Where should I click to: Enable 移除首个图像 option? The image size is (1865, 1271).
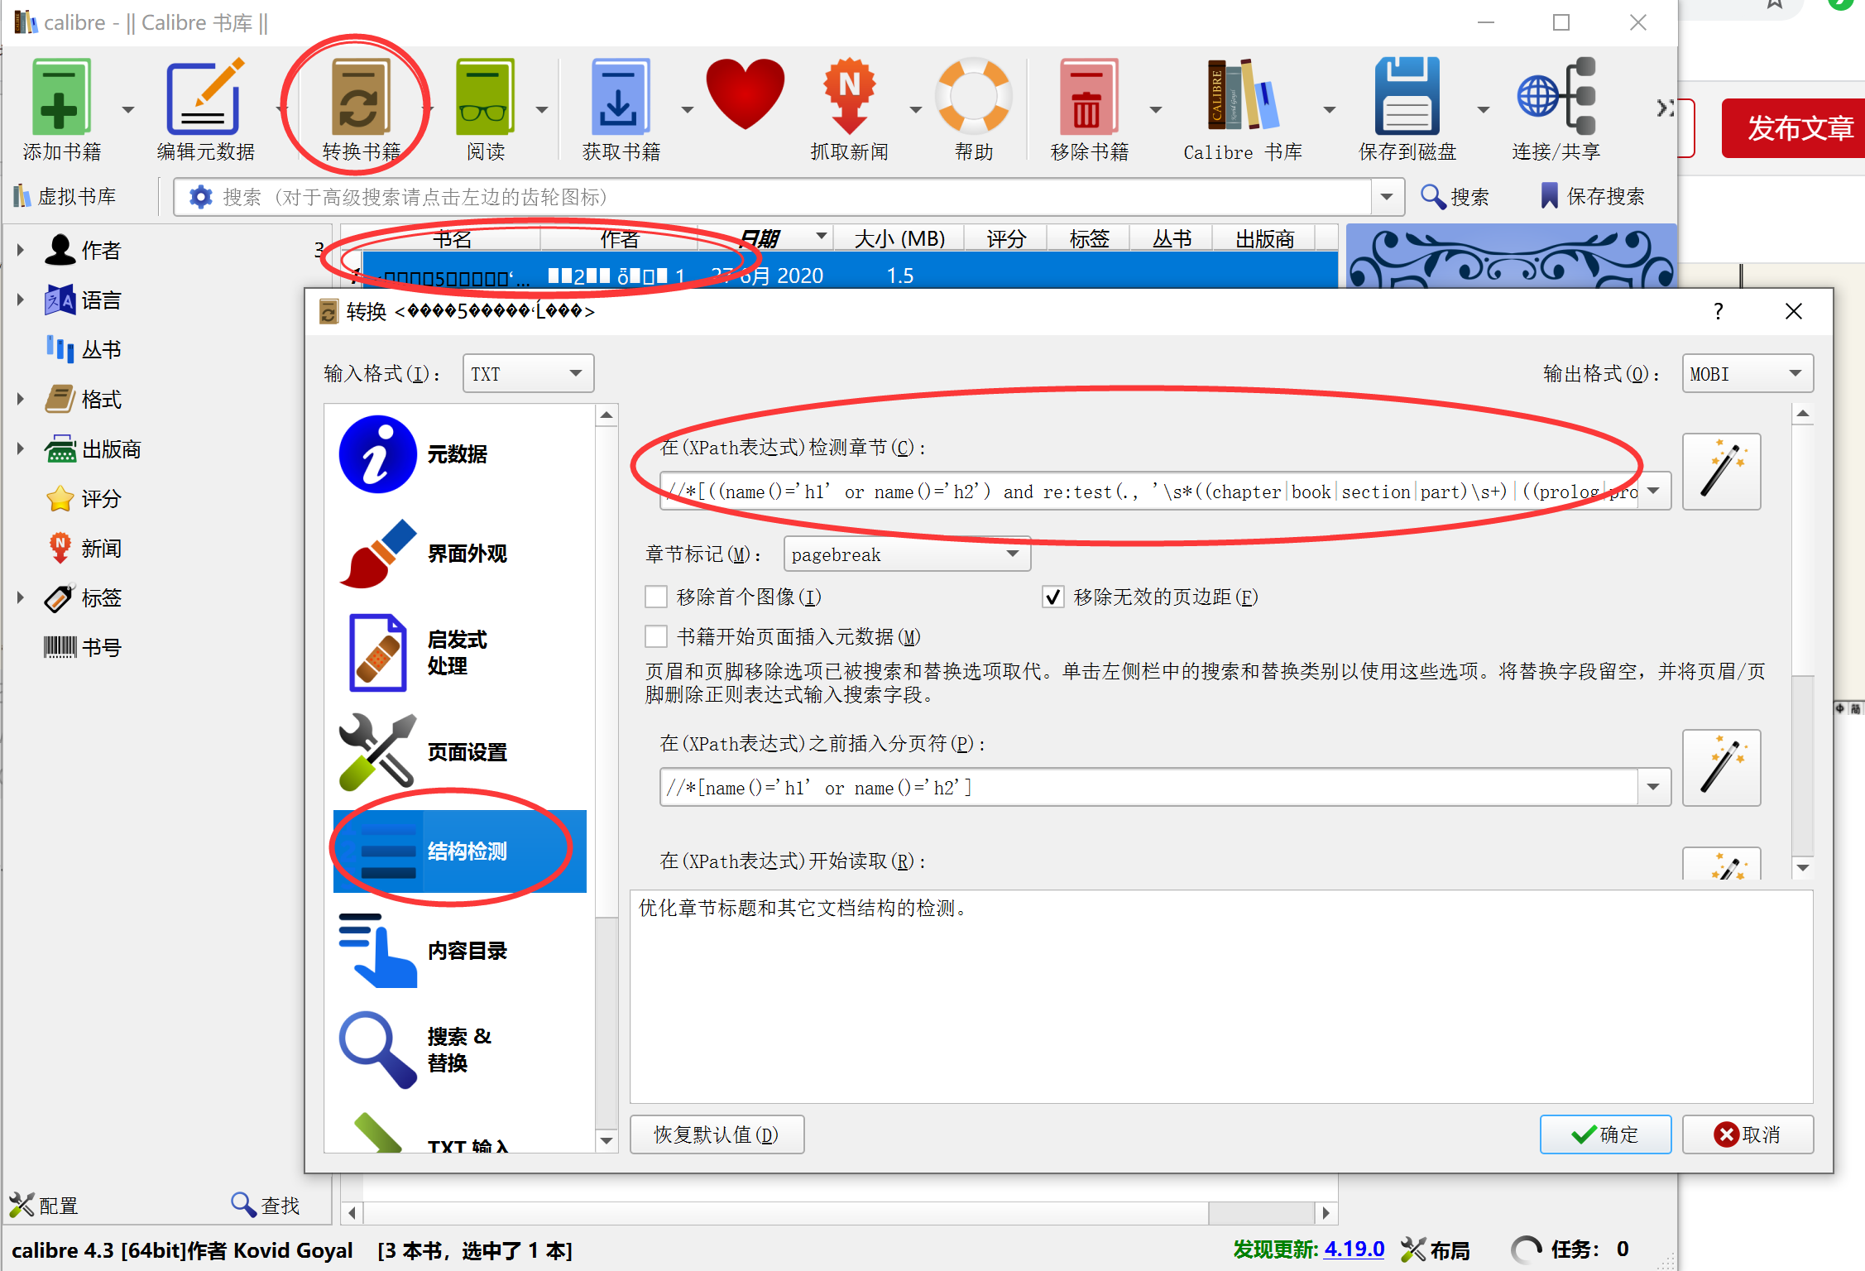pyautogui.click(x=656, y=596)
